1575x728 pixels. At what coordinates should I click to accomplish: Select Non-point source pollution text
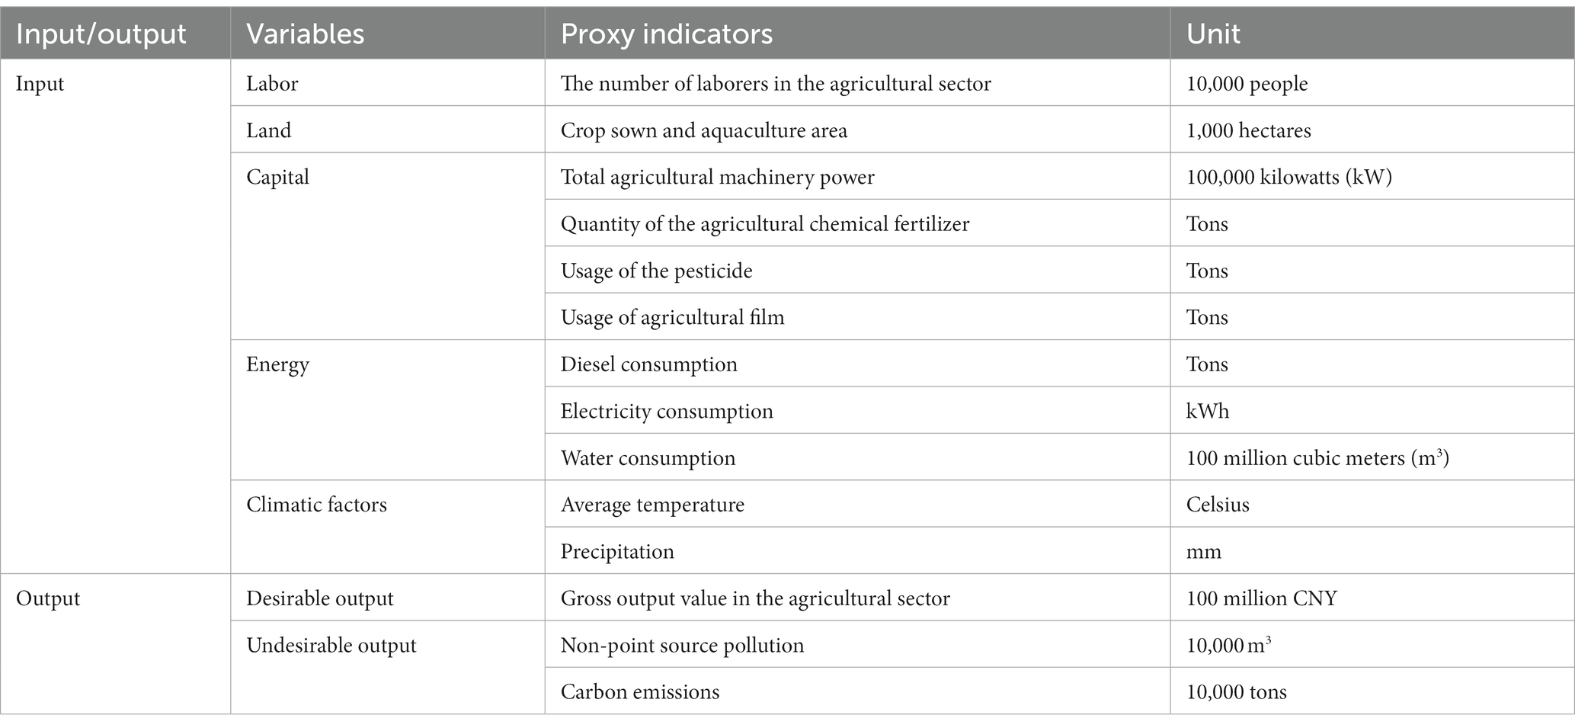[x=683, y=645]
